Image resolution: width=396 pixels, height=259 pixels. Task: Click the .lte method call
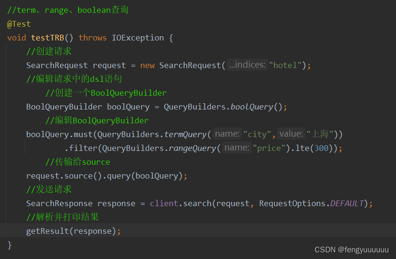coord(300,148)
